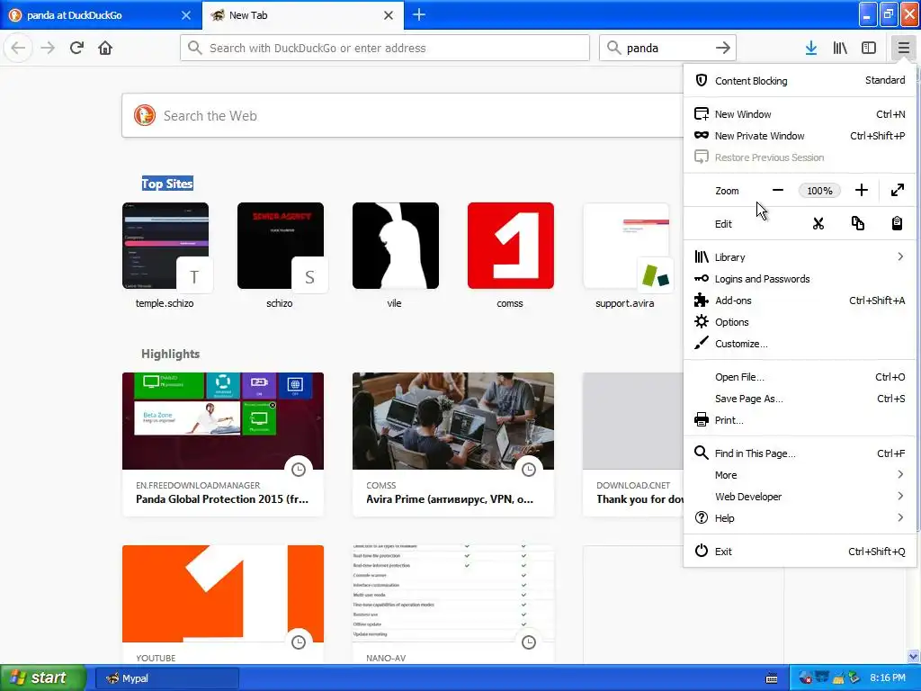Close the hamburger application menu
Image resolution: width=921 pixels, height=691 pixels.
[903, 48]
